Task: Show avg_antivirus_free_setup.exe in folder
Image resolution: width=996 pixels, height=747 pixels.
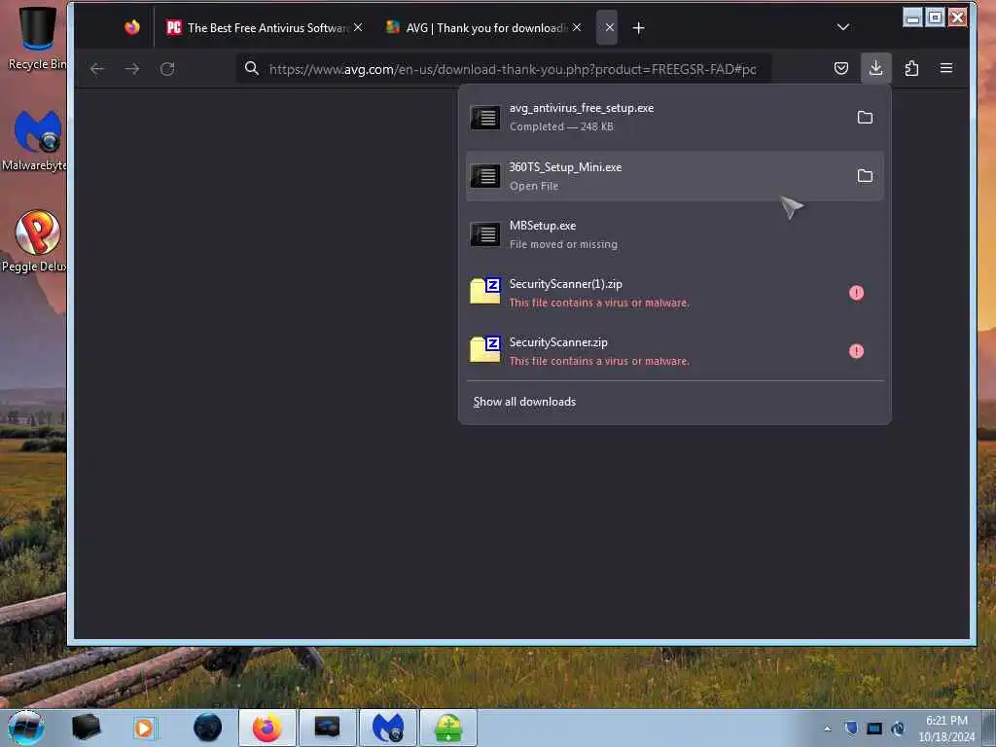Action: pyautogui.click(x=865, y=117)
